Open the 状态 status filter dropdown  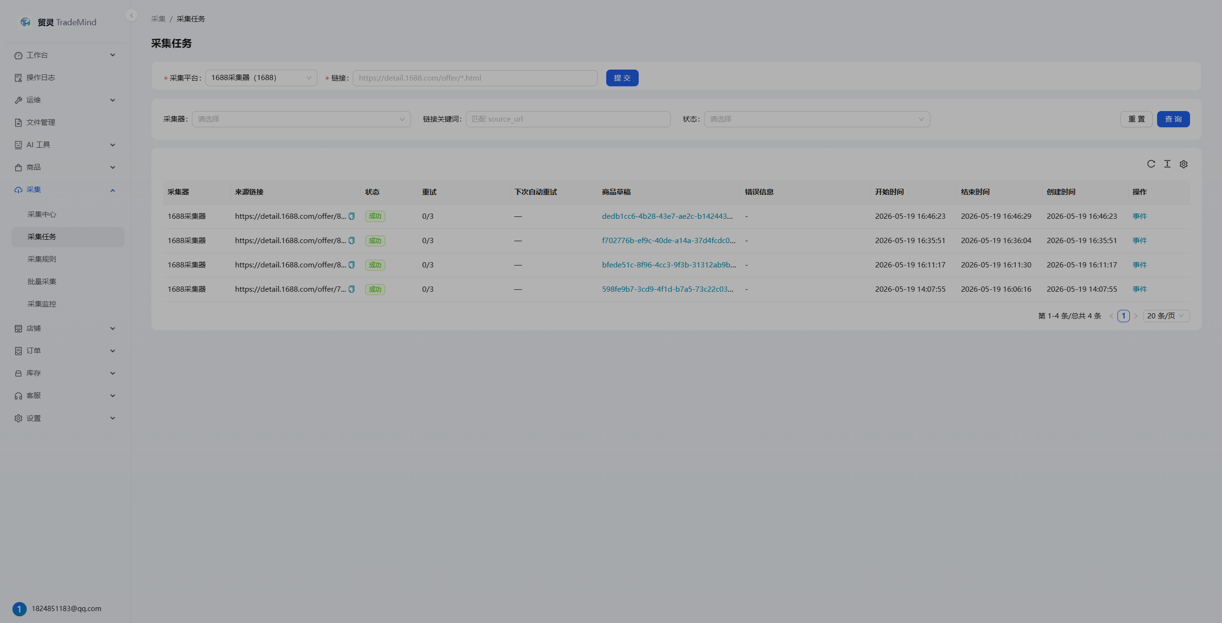click(x=817, y=119)
